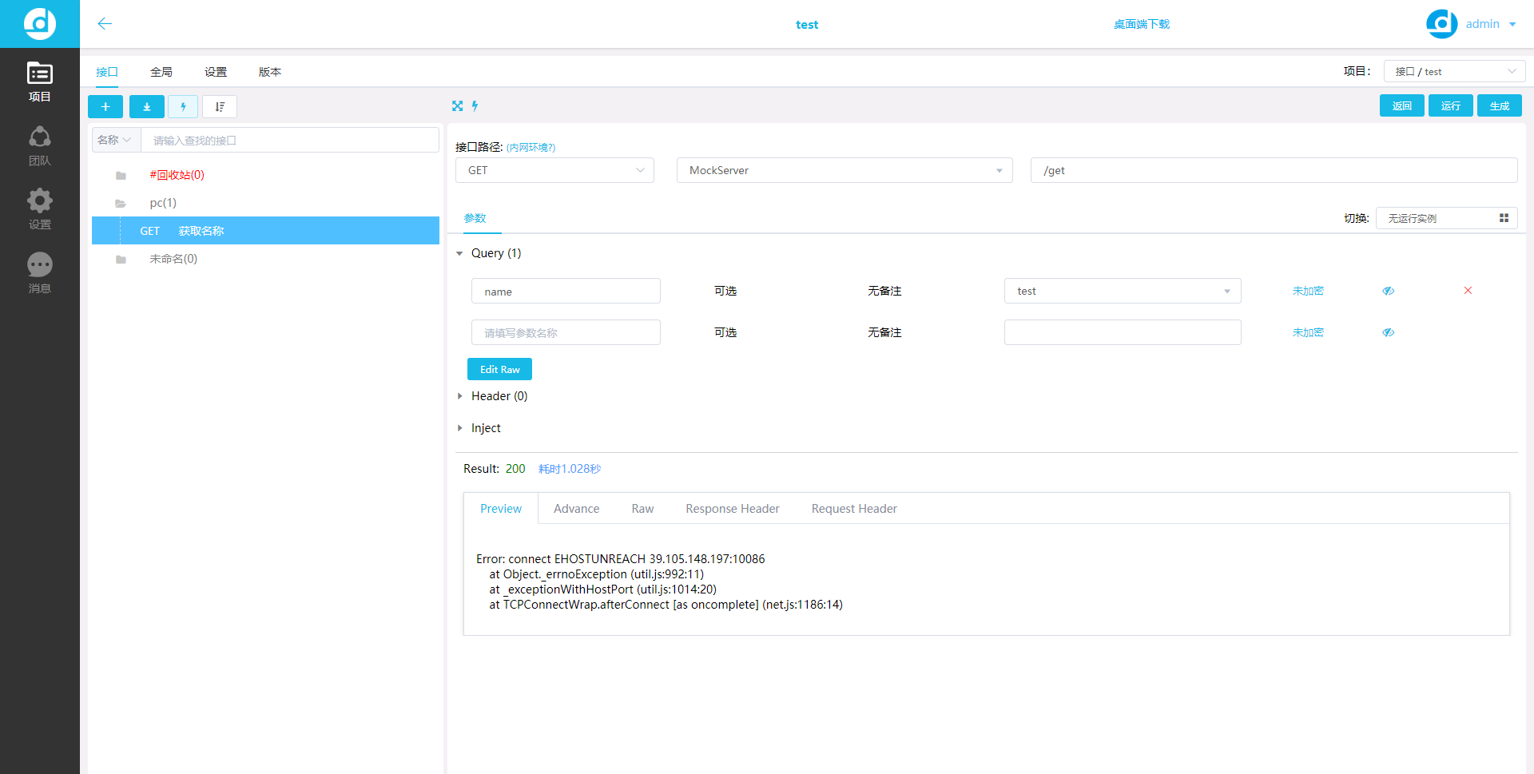The height and width of the screenshot is (774, 1534).
Task: Toggle 未加密 for name parameter
Action: pyautogui.click(x=1308, y=291)
